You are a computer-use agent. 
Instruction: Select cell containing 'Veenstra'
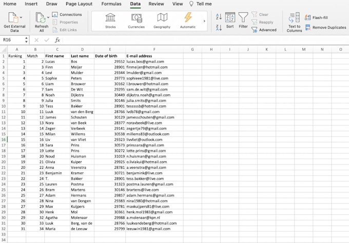tap(82, 168)
